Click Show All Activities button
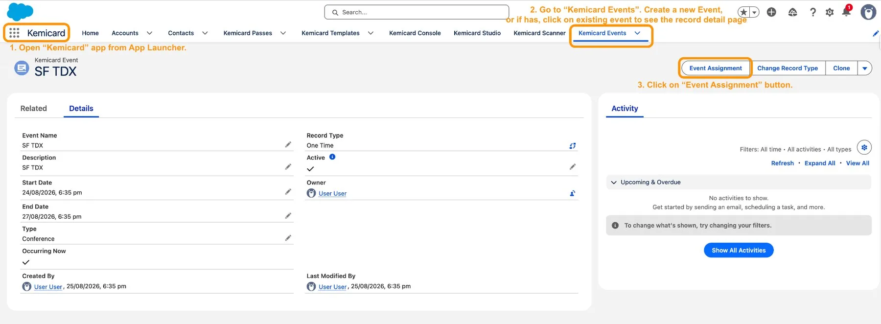Viewport: 881px width, 324px height. pyautogui.click(x=739, y=250)
